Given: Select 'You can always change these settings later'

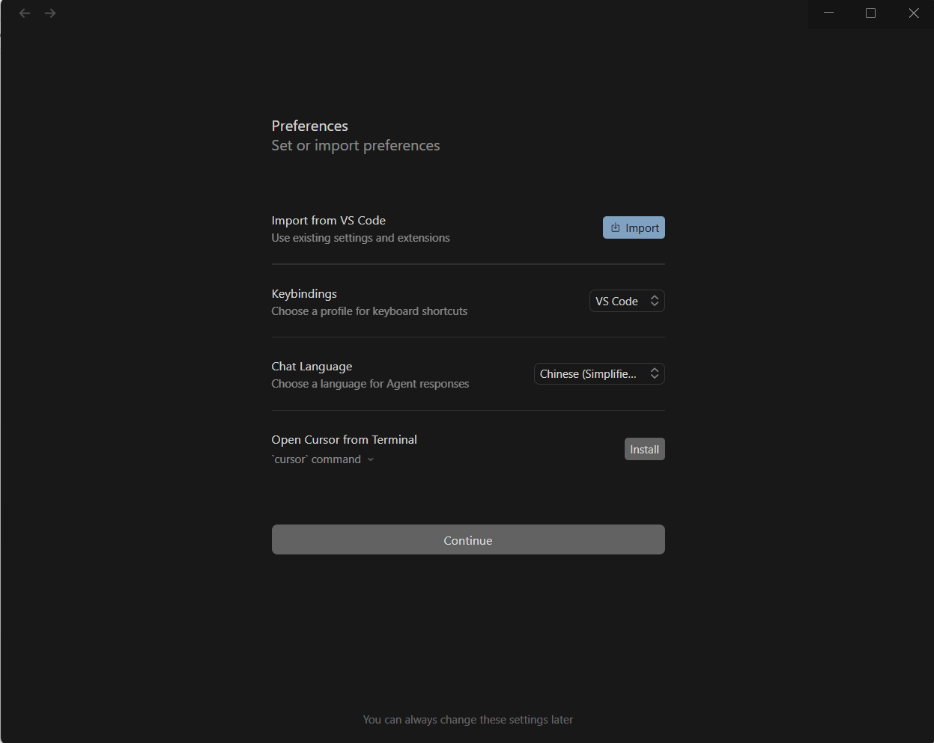Looking at the screenshot, I should point(468,720).
